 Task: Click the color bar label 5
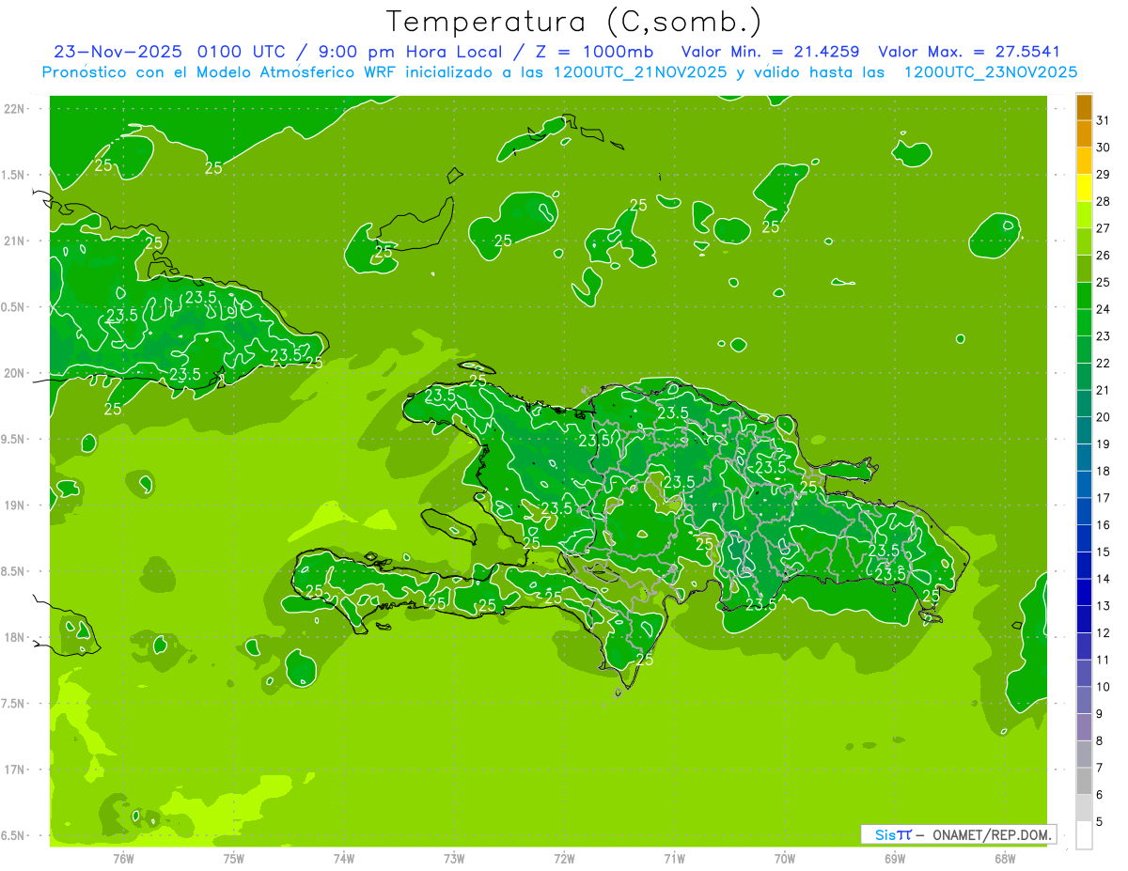click(1100, 821)
